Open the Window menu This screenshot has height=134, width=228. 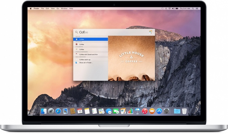coord(64,9)
